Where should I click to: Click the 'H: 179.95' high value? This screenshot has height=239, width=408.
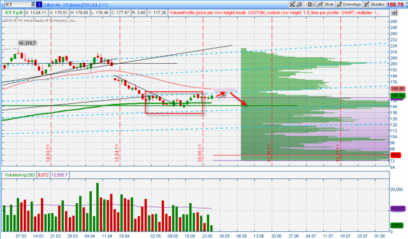pos(79,13)
